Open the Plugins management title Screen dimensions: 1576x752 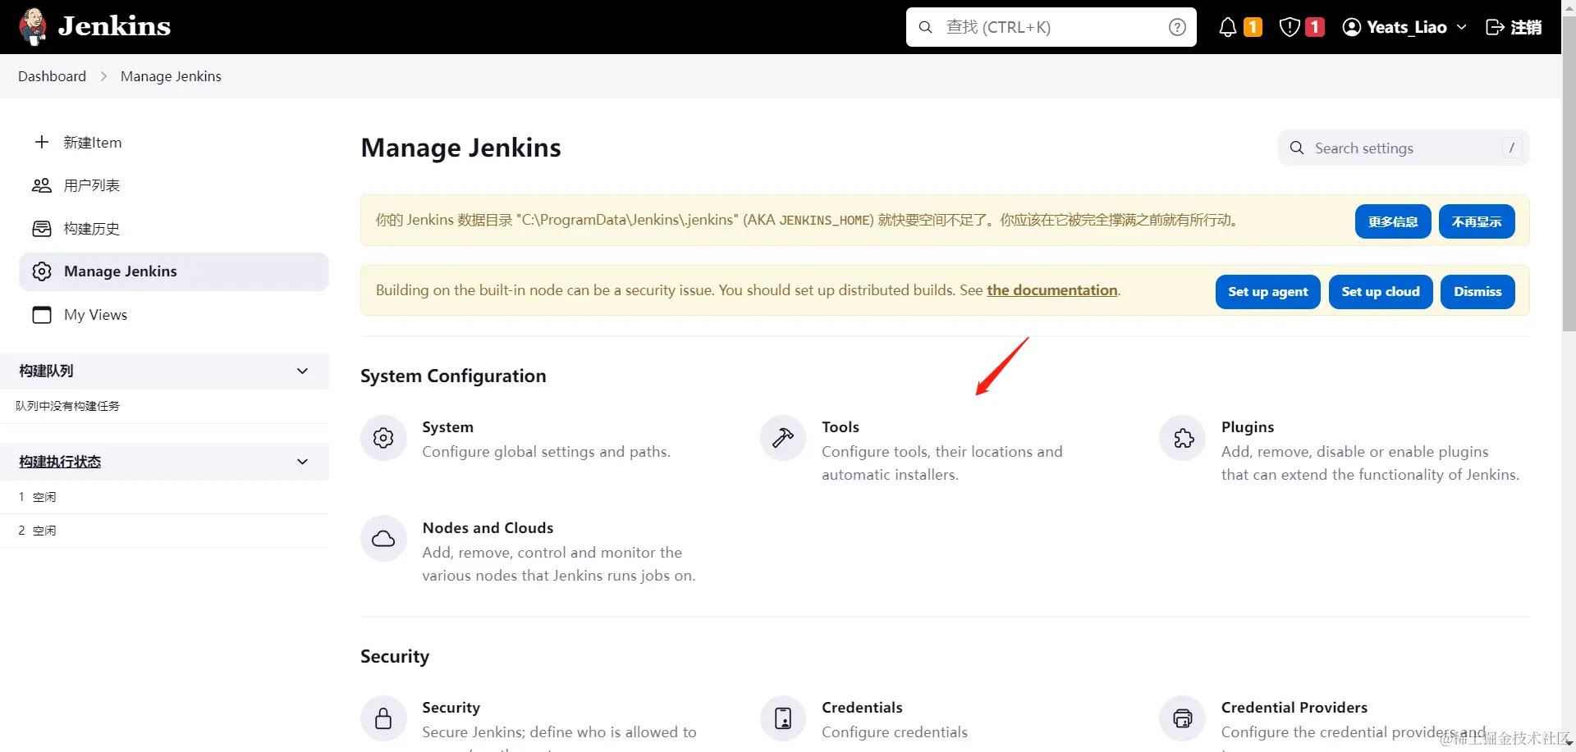1248,427
